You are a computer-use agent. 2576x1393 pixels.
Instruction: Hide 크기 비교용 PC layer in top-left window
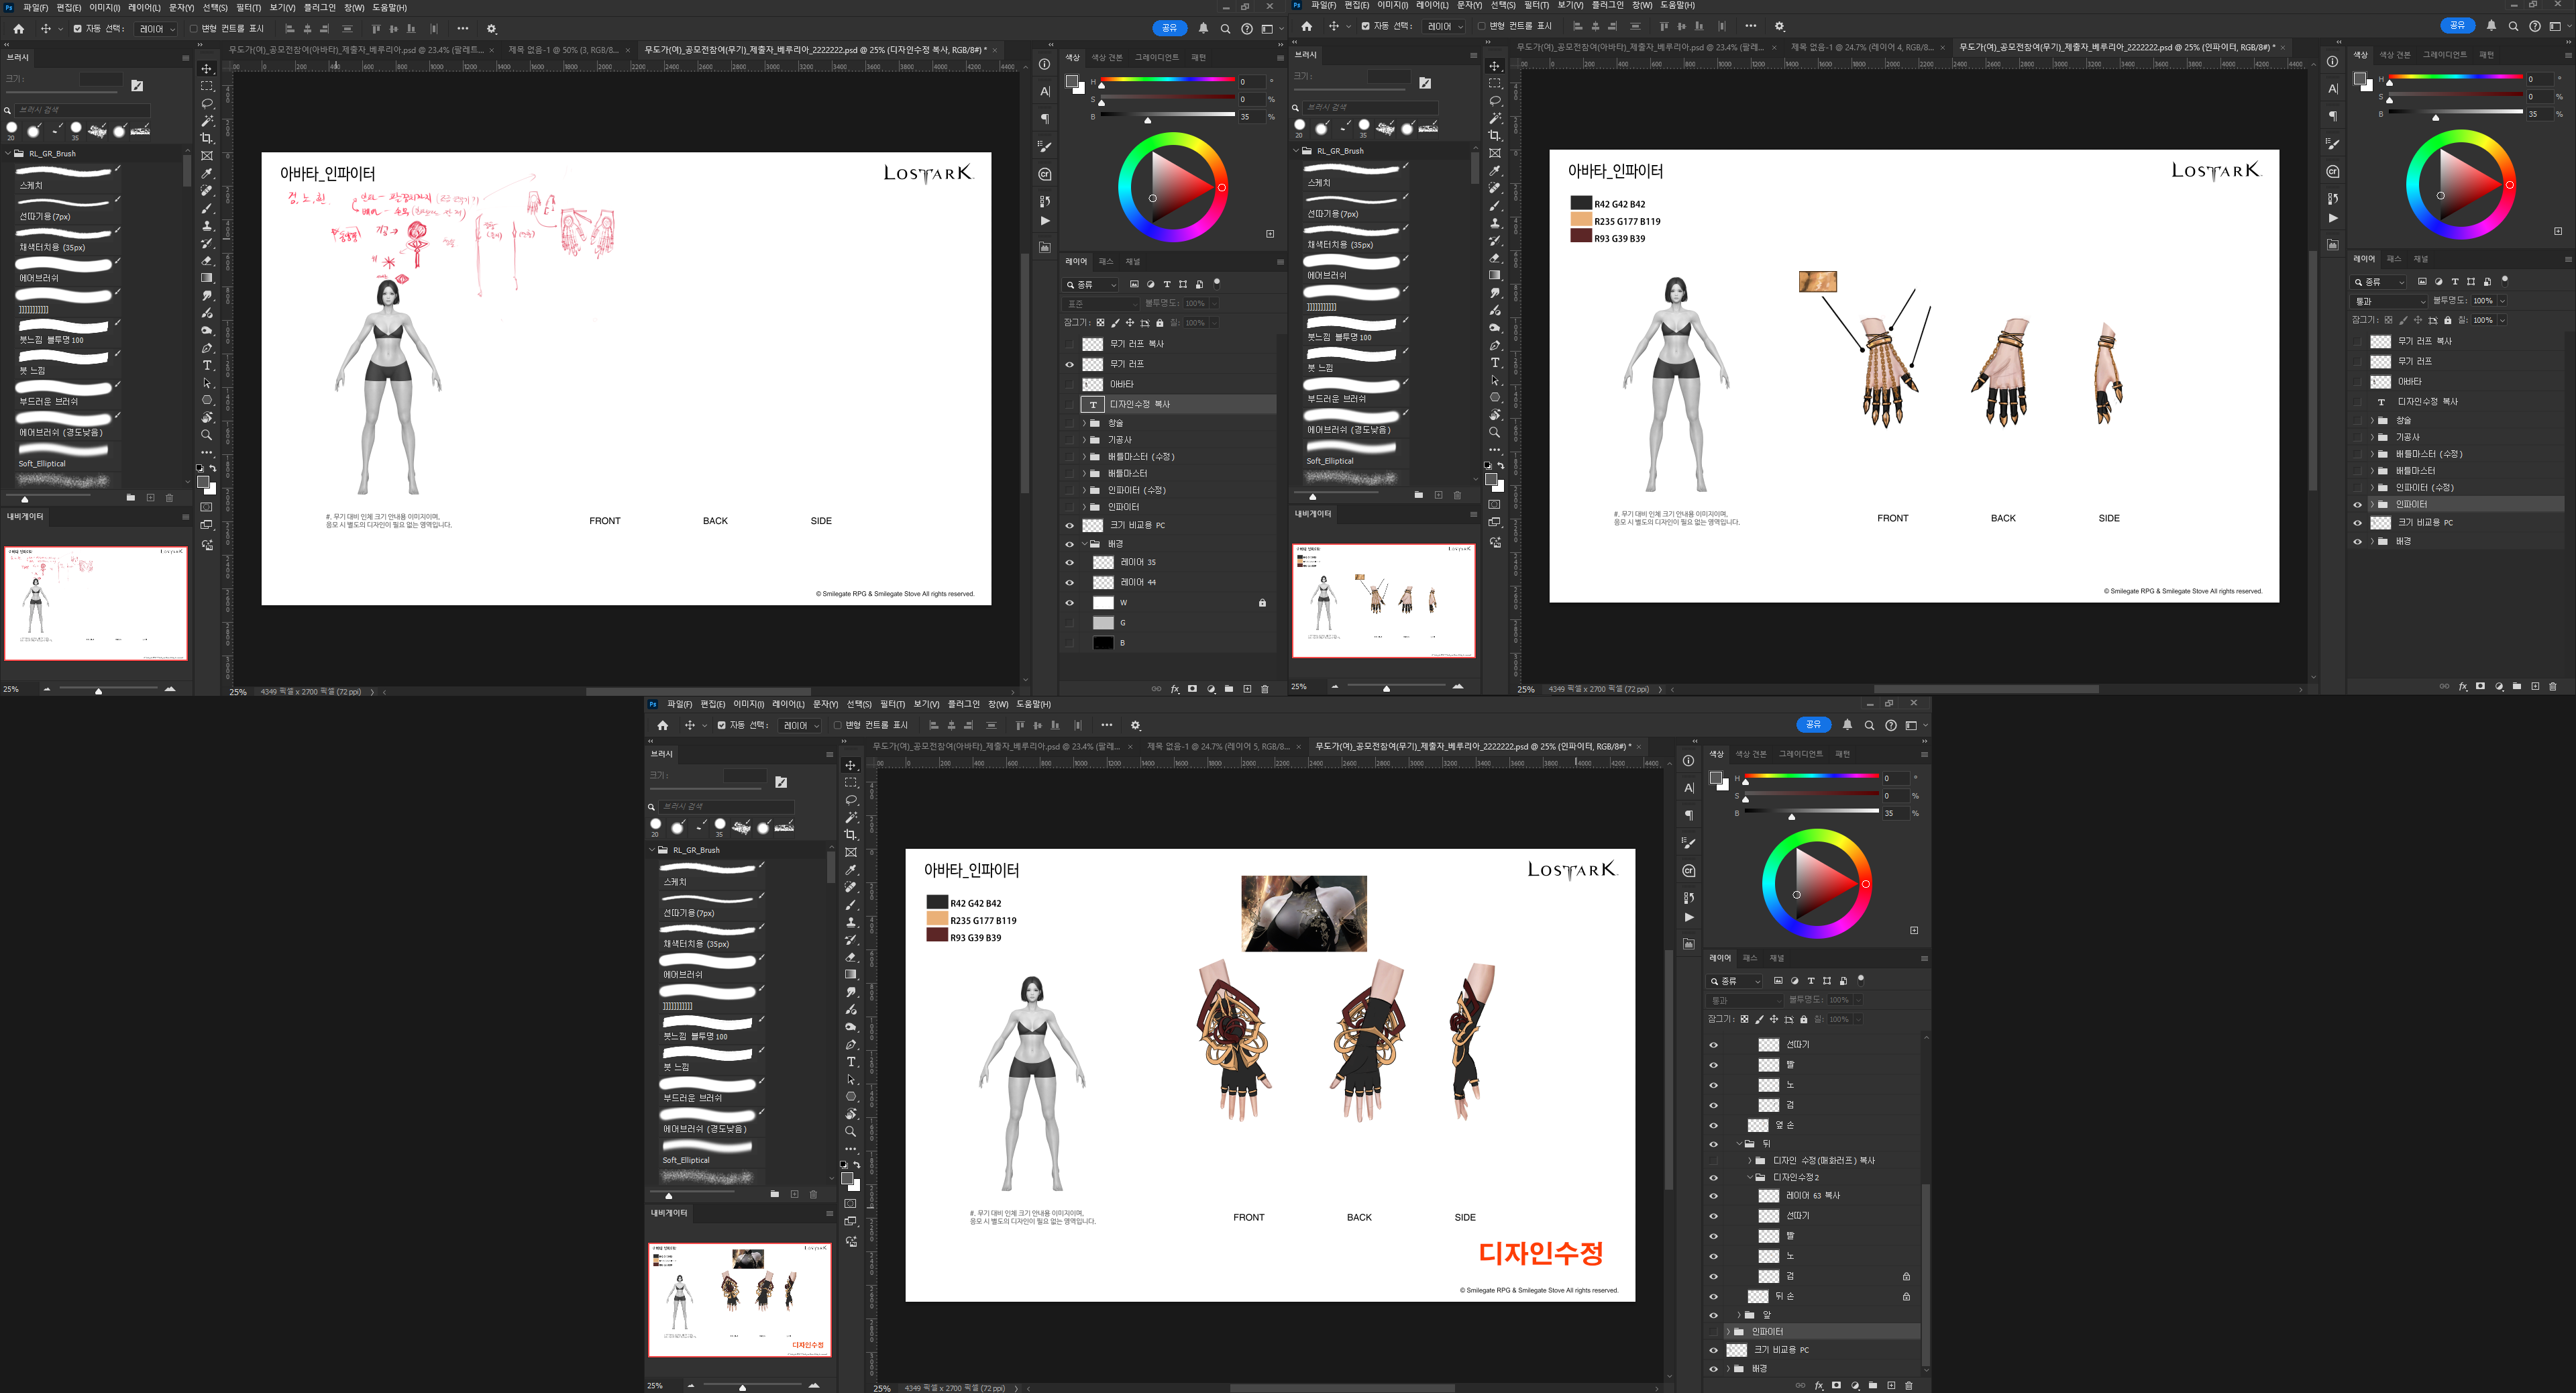click(x=1070, y=525)
